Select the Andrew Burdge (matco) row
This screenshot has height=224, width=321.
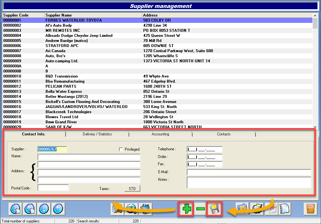(x=157, y=41)
